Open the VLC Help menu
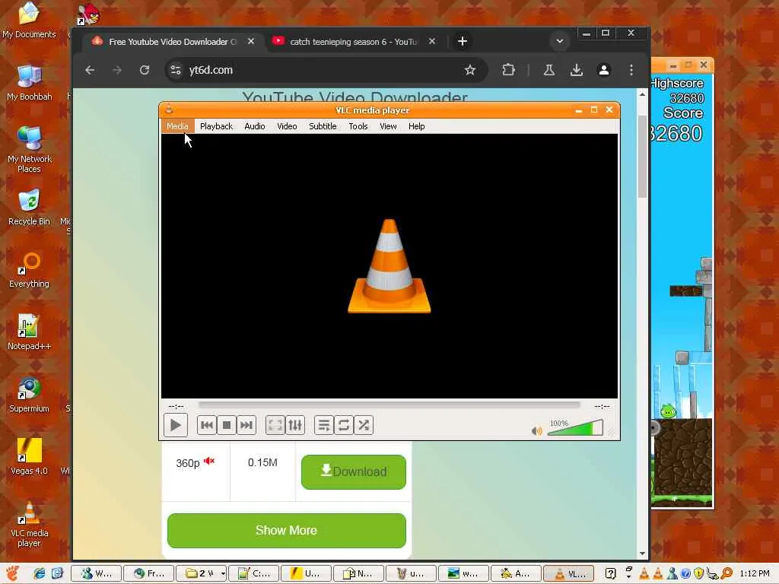Viewport: 779px width, 584px height. pyautogui.click(x=416, y=126)
